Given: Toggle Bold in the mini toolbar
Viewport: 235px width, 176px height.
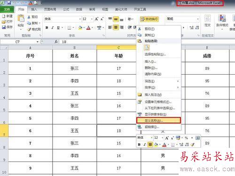Looking at the screenshot, I should tap(139, 145).
